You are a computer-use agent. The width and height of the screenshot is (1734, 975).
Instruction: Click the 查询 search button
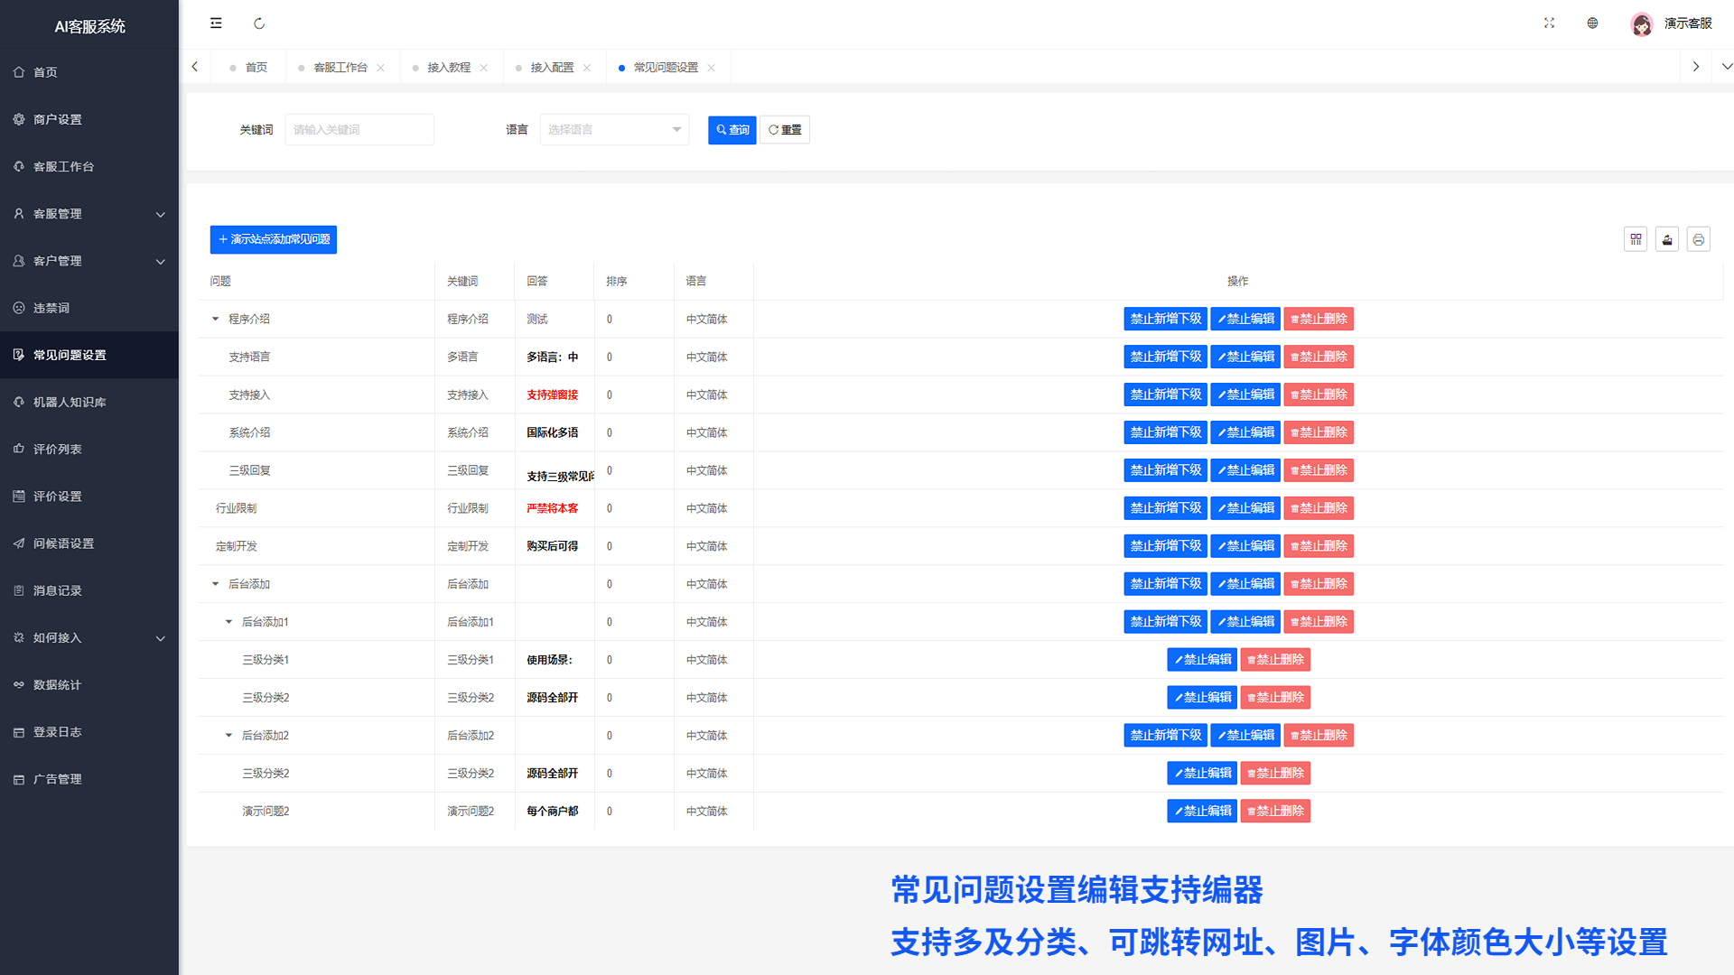[x=732, y=130]
